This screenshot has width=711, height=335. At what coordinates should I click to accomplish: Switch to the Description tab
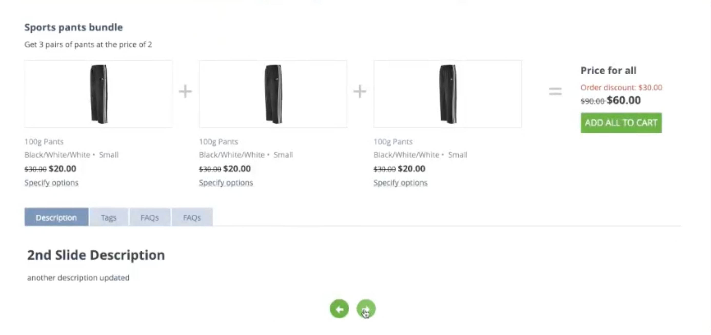56,217
